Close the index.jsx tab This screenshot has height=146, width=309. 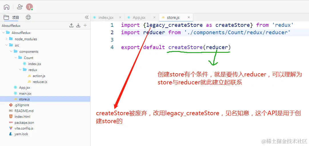(x=120, y=17)
